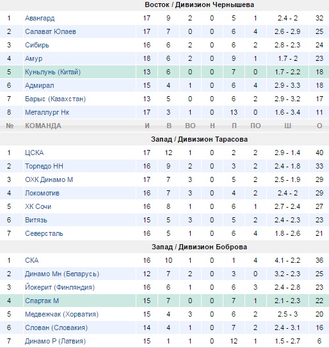The image size is (329, 348).
Task: Open the Авангард team link
Action: 40,18
